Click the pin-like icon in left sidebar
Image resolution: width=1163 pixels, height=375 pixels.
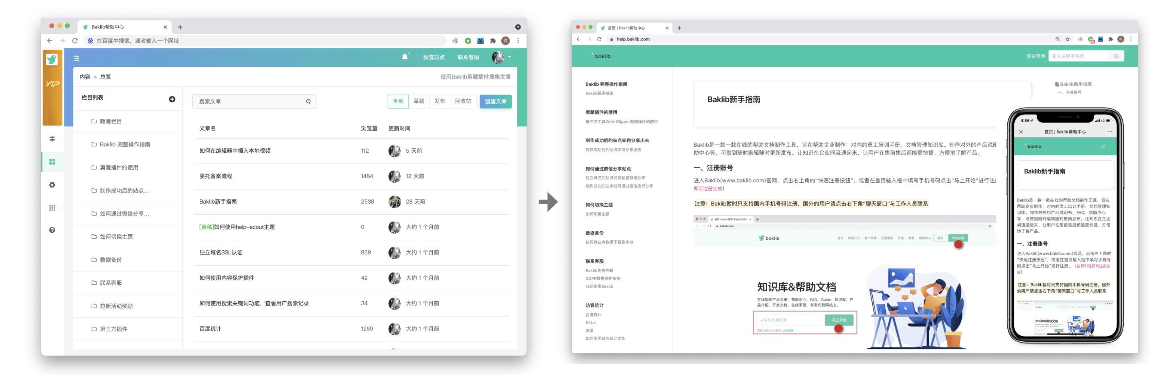pyautogui.click(x=53, y=139)
